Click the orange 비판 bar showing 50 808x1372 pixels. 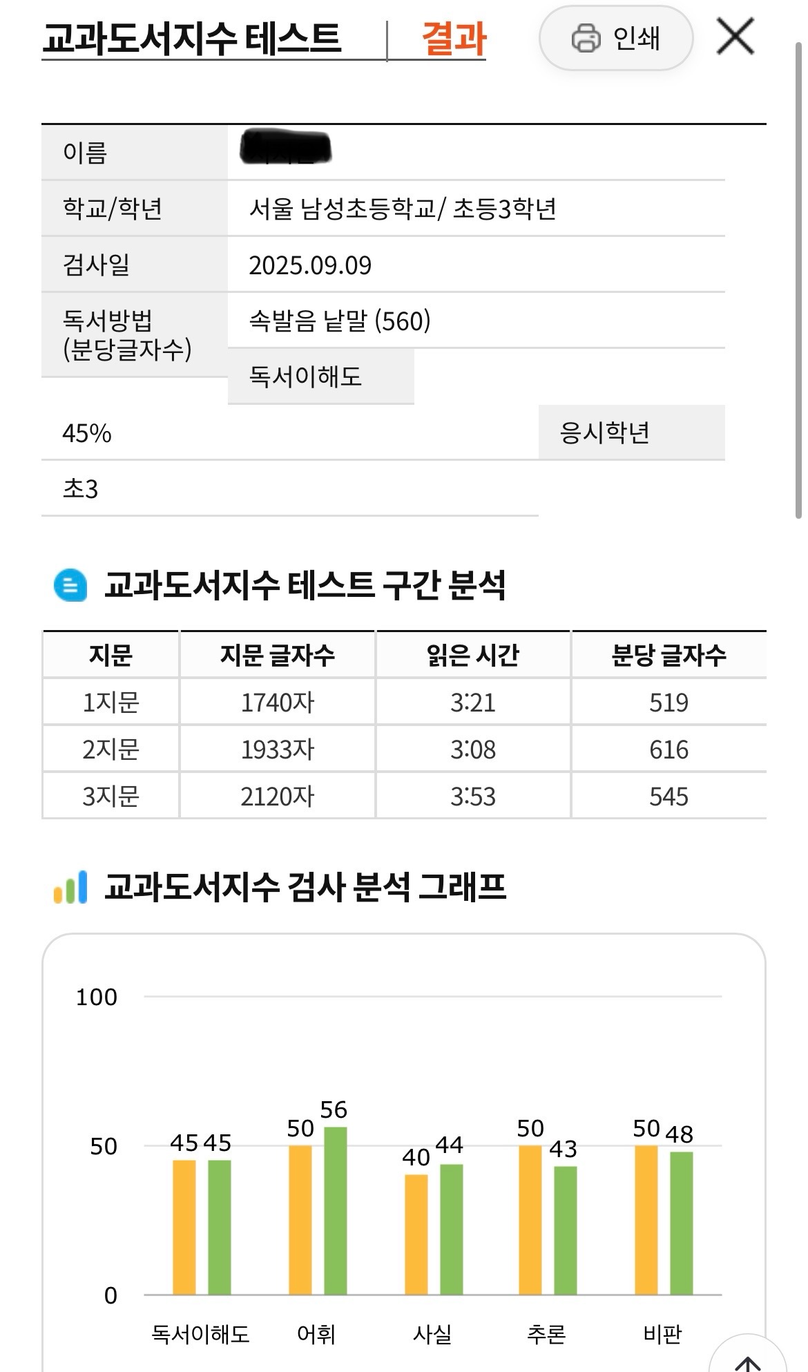tap(646, 1220)
